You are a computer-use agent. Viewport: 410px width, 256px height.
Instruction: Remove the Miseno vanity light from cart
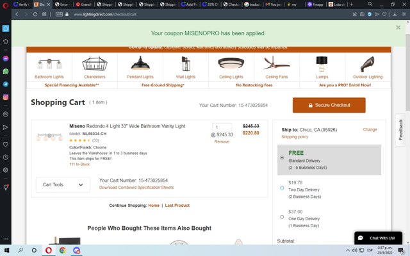[222, 141]
